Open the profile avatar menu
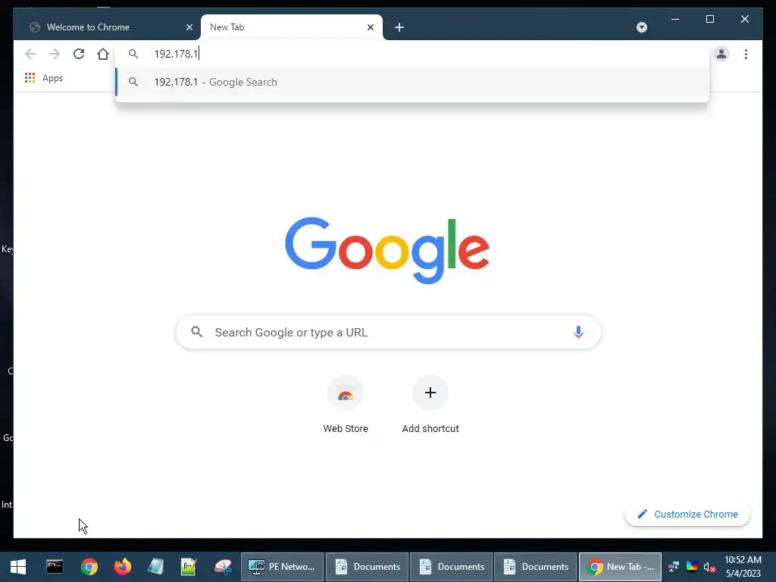 pos(721,54)
